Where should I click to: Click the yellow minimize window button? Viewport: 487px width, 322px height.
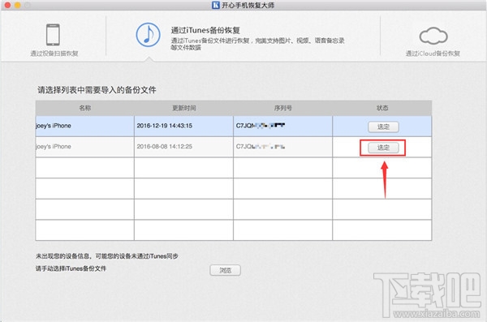17,5
